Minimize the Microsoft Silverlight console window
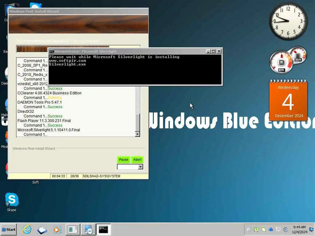 [x=208, y=51]
